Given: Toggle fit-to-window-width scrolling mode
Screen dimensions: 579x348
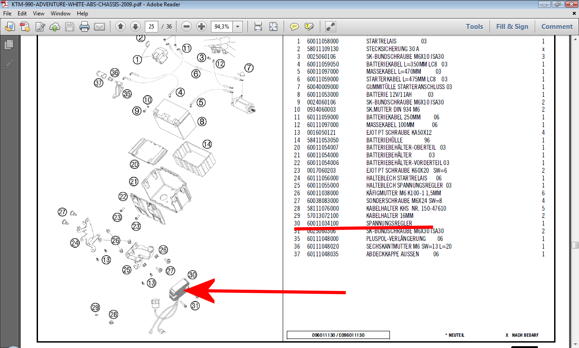Looking at the screenshot, I should pos(258,27).
